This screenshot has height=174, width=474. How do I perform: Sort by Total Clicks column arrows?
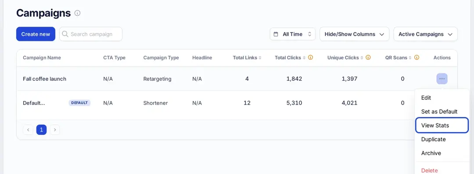(x=304, y=58)
